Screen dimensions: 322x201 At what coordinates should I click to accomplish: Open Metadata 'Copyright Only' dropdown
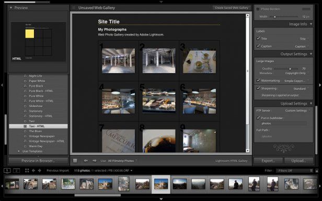(x=297, y=73)
